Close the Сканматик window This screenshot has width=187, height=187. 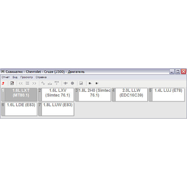[184, 71]
